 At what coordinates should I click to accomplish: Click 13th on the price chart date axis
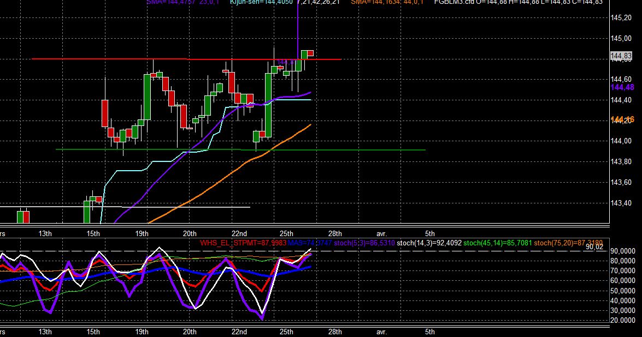coord(45,233)
